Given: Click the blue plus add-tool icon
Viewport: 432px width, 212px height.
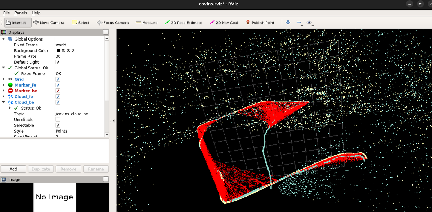Looking at the screenshot, I should click(288, 22).
